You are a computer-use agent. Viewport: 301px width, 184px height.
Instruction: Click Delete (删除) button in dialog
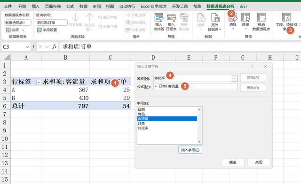253,88
